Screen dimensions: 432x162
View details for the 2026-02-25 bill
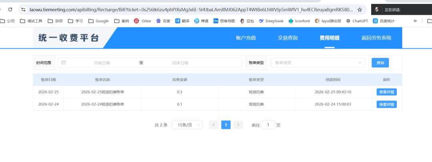386,92
